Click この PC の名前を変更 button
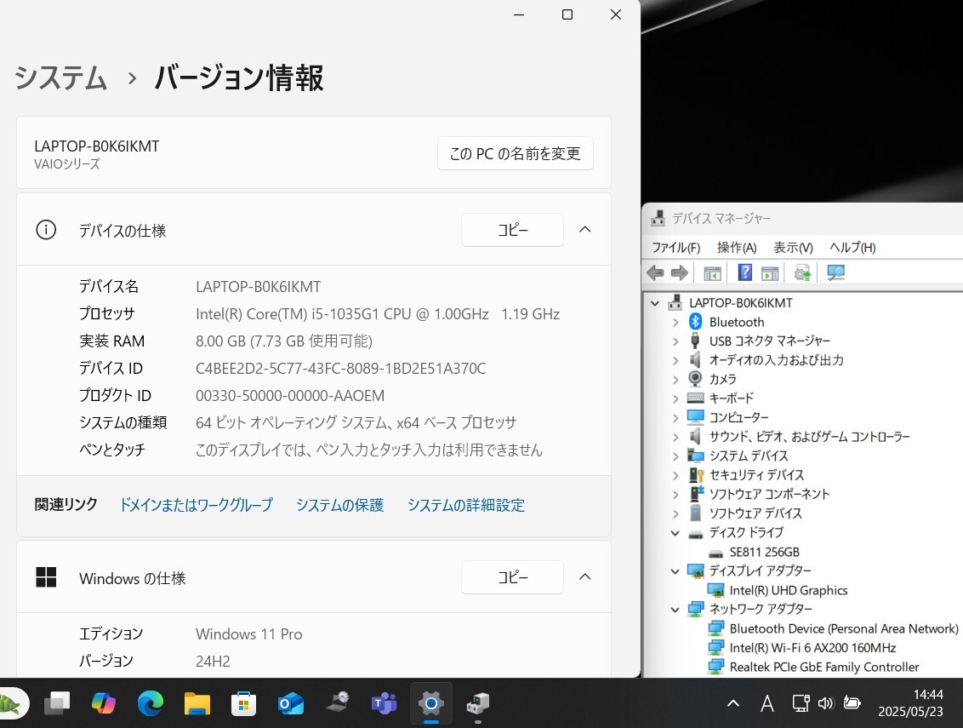The height and width of the screenshot is (728, 963). click(516, 153)
